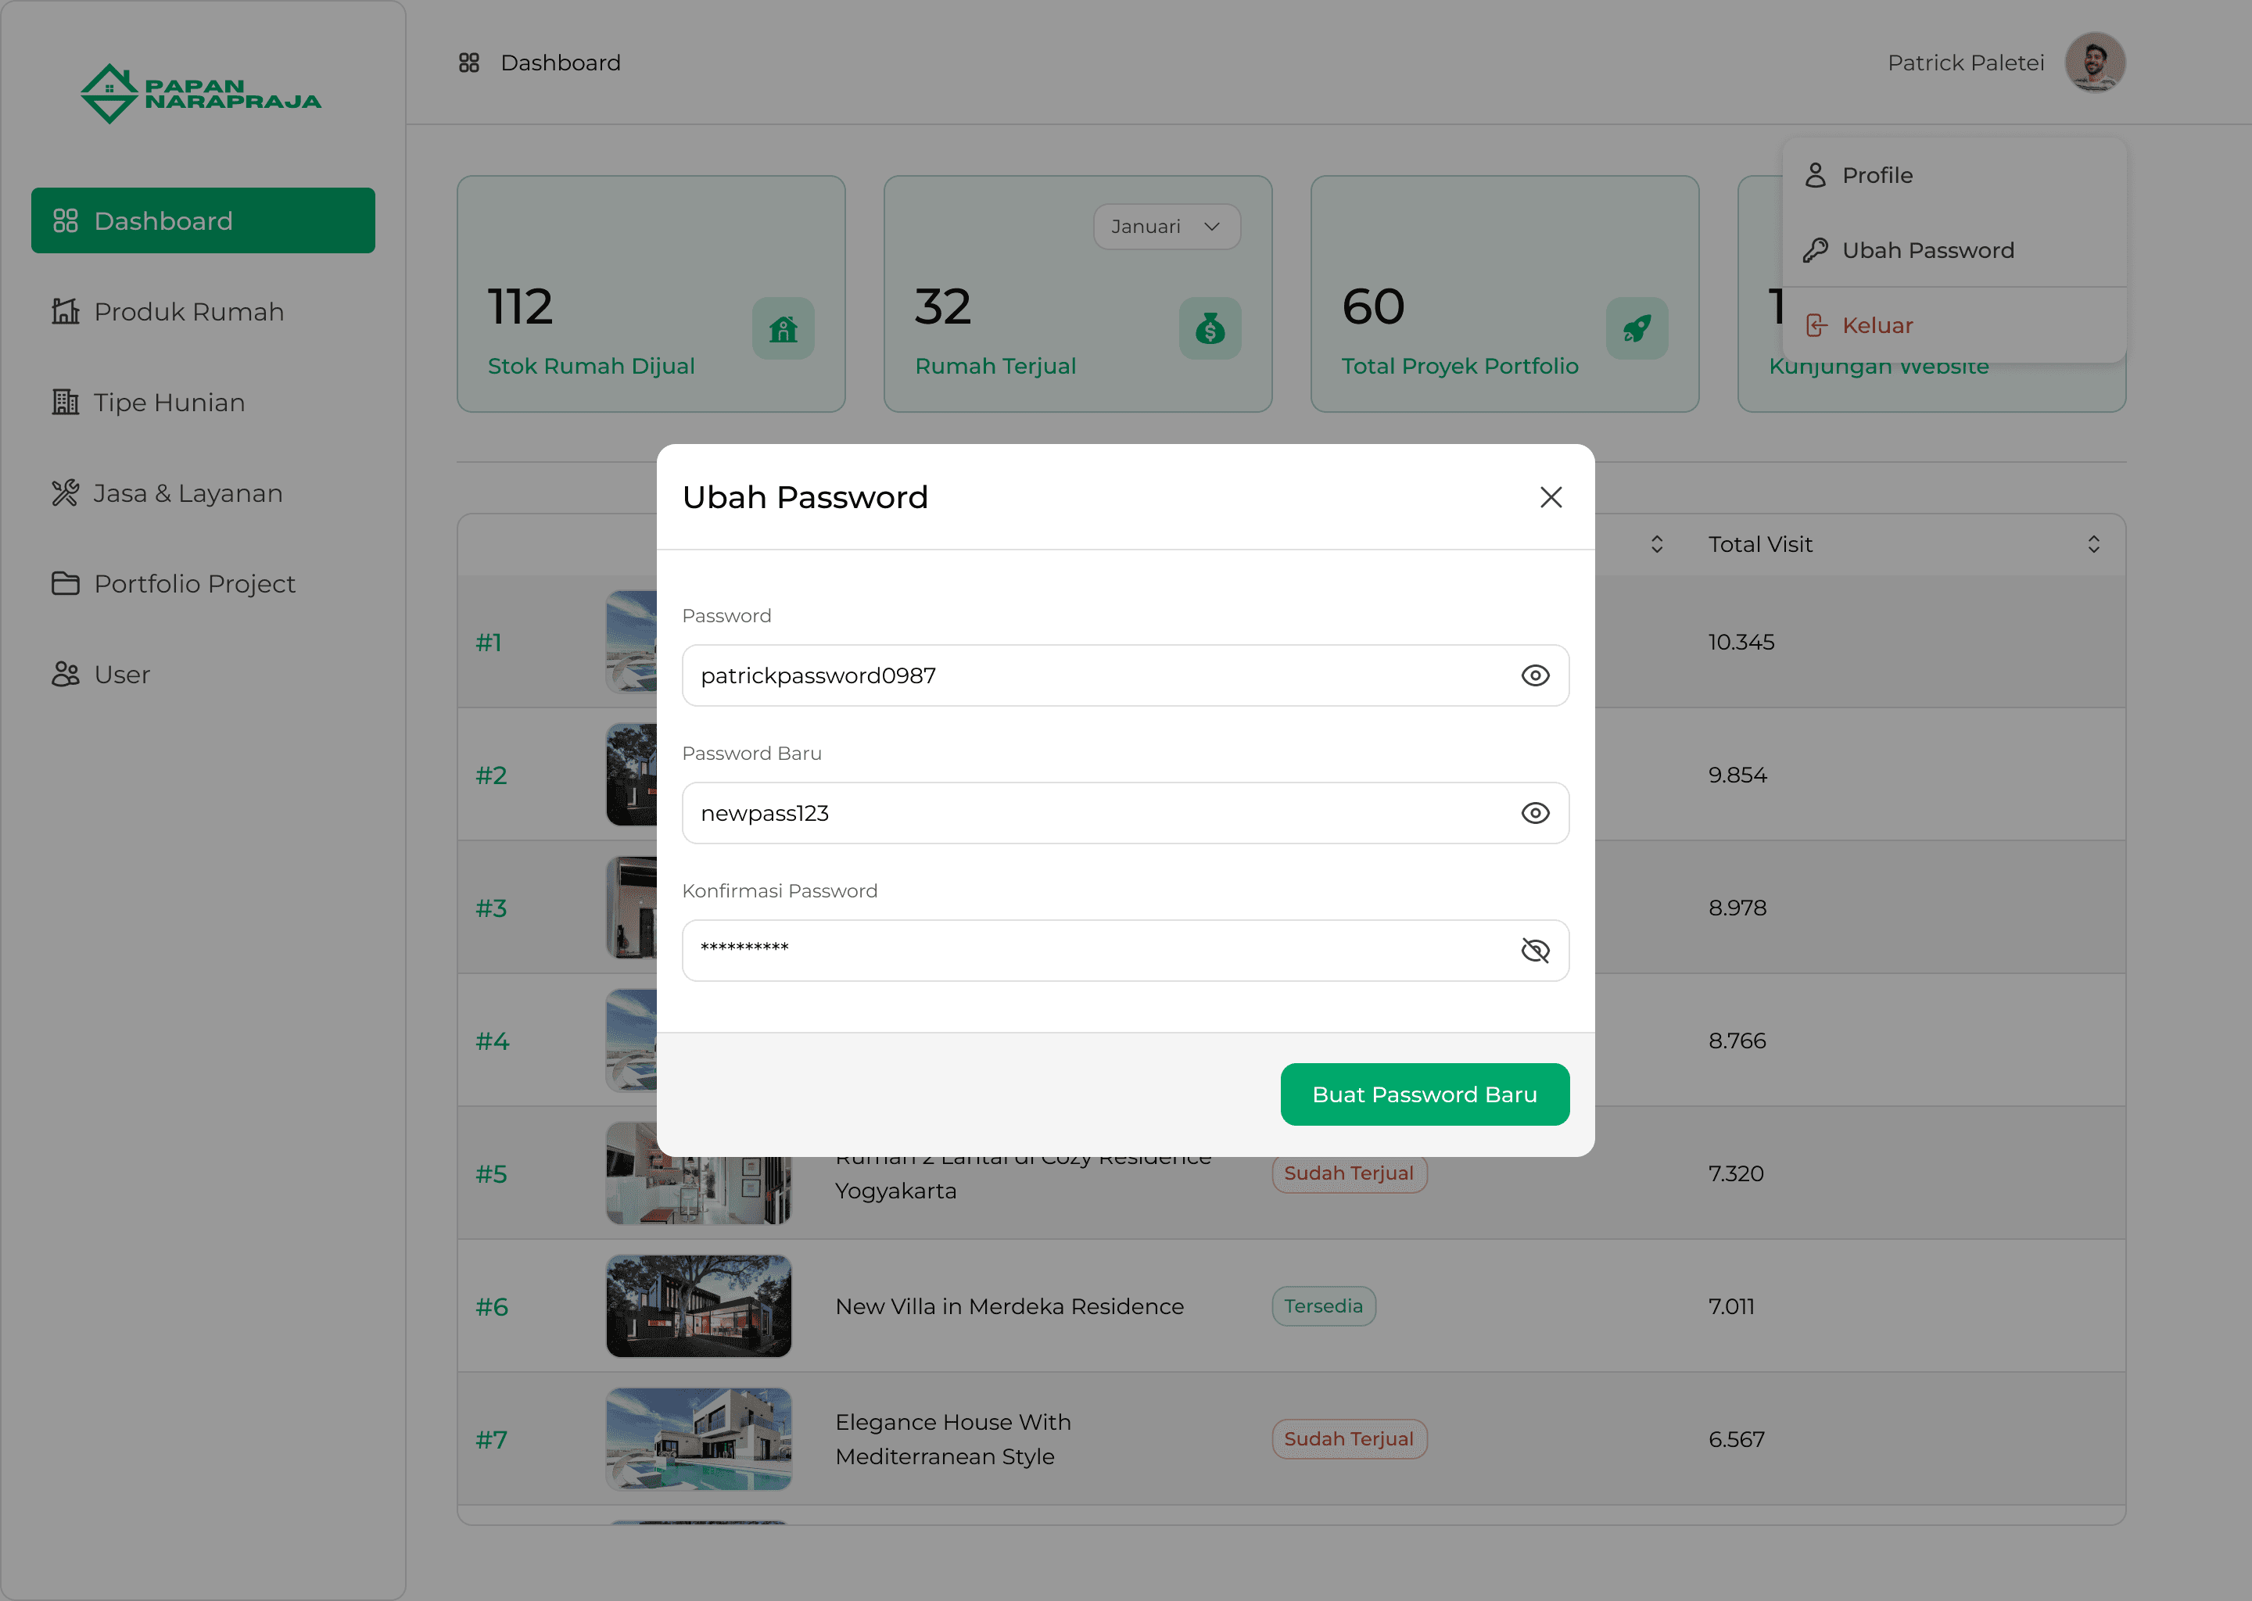This screenshot has height=1601, width=2252.
Task: Toggle visibility of current Password field
Action: point(1534,675)
